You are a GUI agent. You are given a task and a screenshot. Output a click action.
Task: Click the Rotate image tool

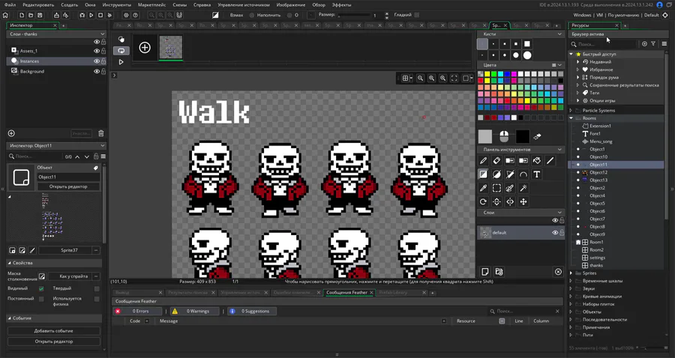click(x=483, y=201)
